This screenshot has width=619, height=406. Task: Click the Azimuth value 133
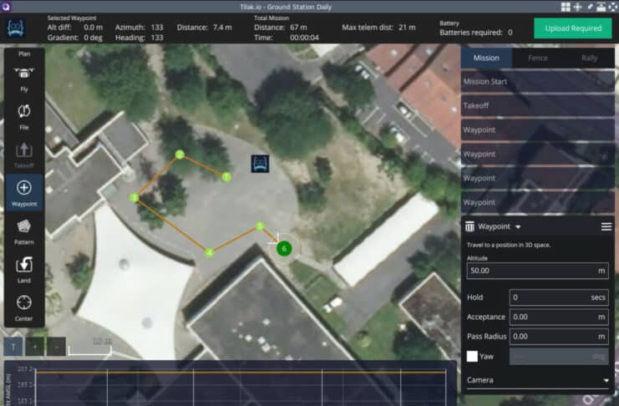[157, 28]
